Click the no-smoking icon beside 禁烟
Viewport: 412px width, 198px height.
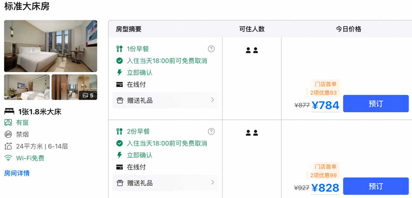[x=8, y=134]
